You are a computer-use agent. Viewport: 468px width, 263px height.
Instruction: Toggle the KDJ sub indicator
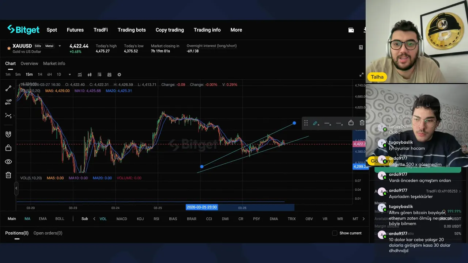(x=140, y=219)
